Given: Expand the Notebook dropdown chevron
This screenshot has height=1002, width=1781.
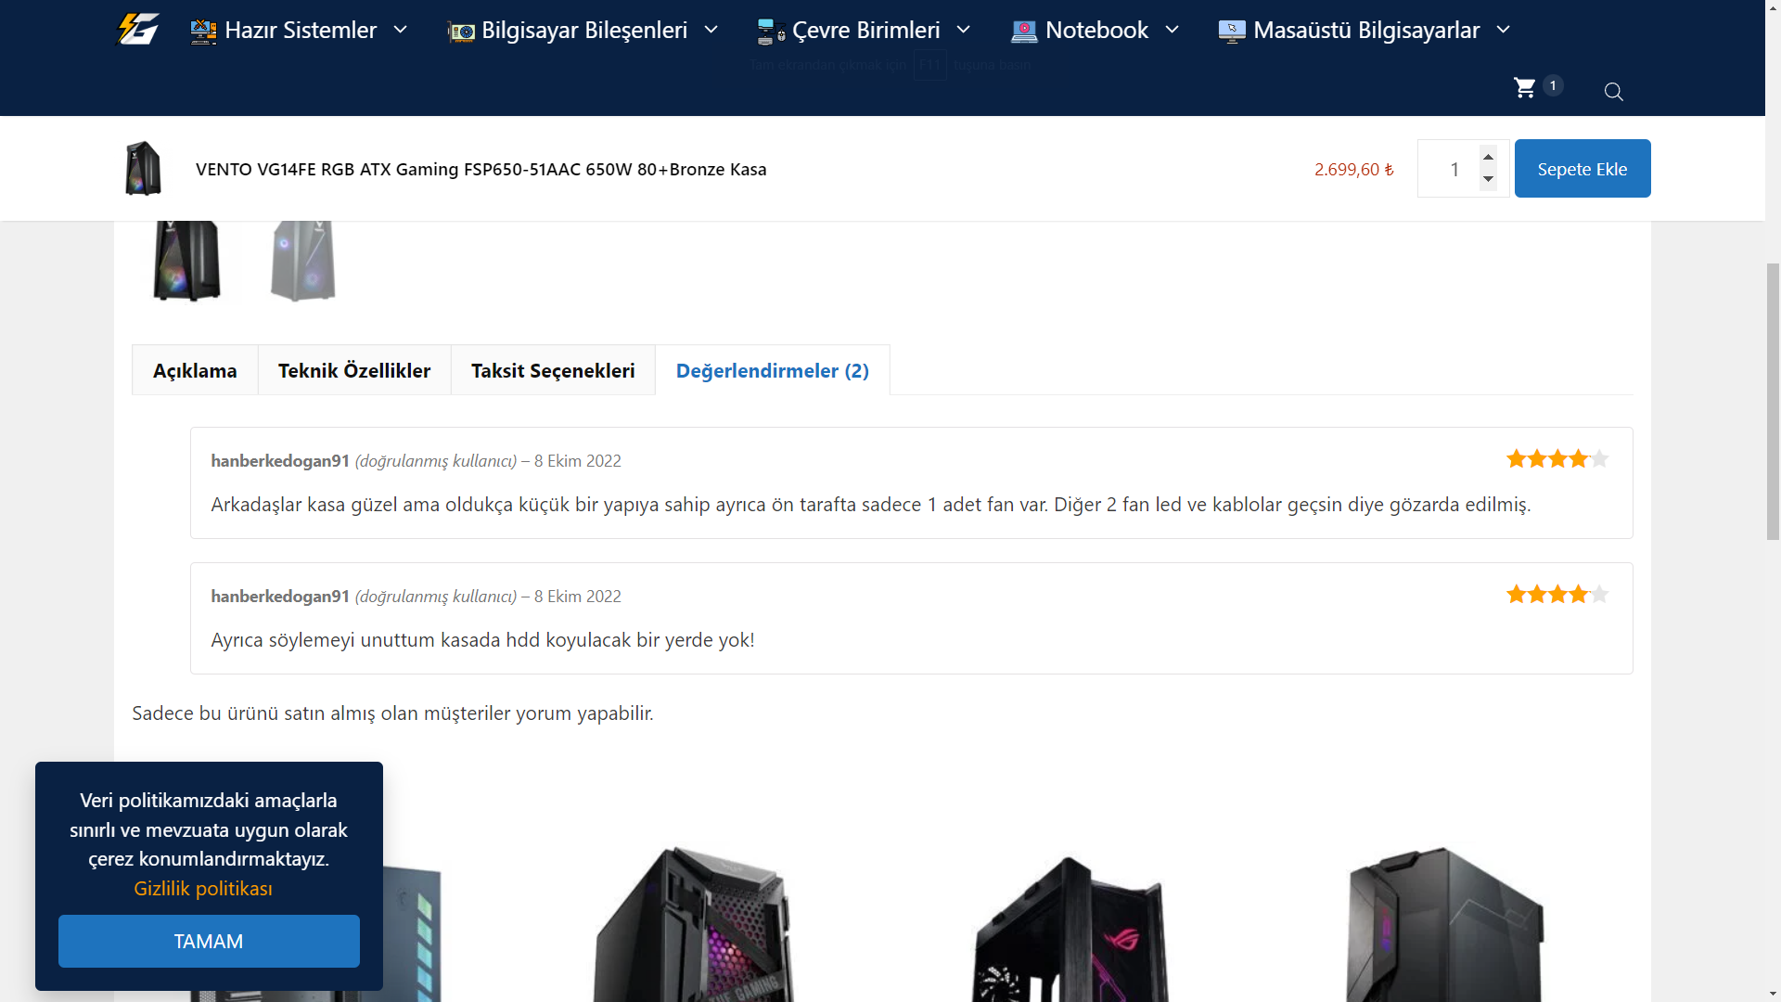Looking at the screenshot, I should tap(1172, 30).
